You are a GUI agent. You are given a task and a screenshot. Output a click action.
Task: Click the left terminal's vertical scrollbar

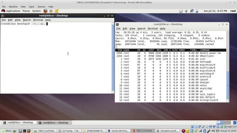point(113,58)
